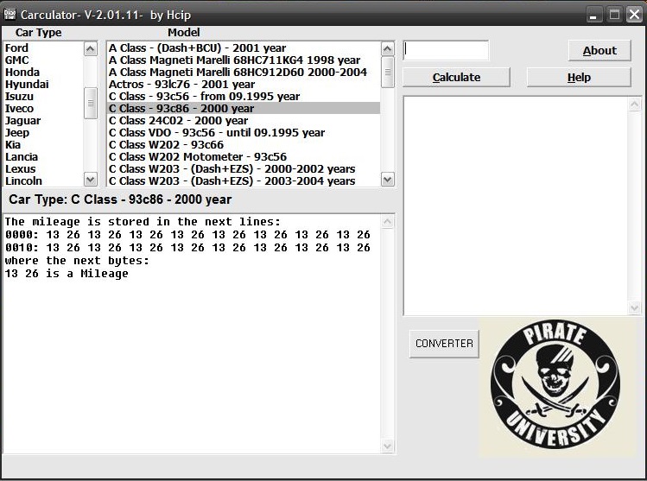The height and width of the screenshot is (481, 647).
Task: Select Jaguar in Car Type list
Action: [x=22, y=121]
